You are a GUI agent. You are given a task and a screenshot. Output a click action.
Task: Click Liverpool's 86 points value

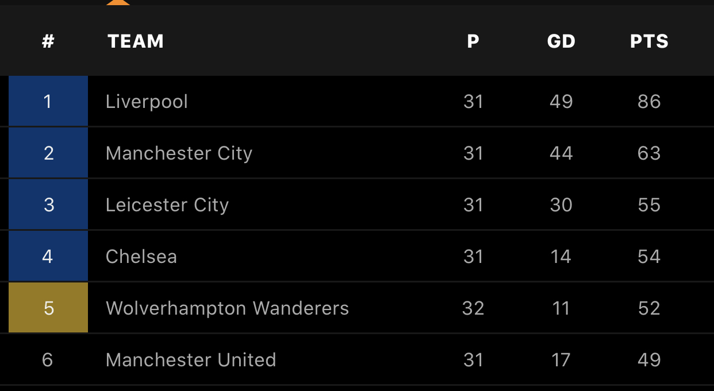(649, 102)
